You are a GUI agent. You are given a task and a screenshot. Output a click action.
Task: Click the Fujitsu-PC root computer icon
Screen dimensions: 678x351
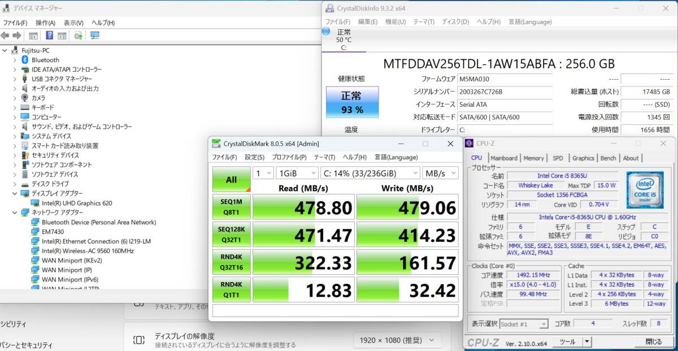[x=16, y=50]
